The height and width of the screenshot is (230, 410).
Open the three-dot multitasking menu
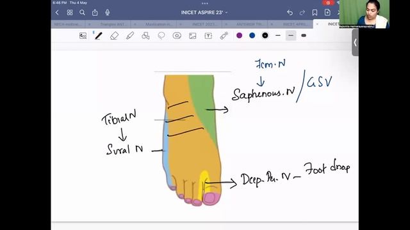205,3
